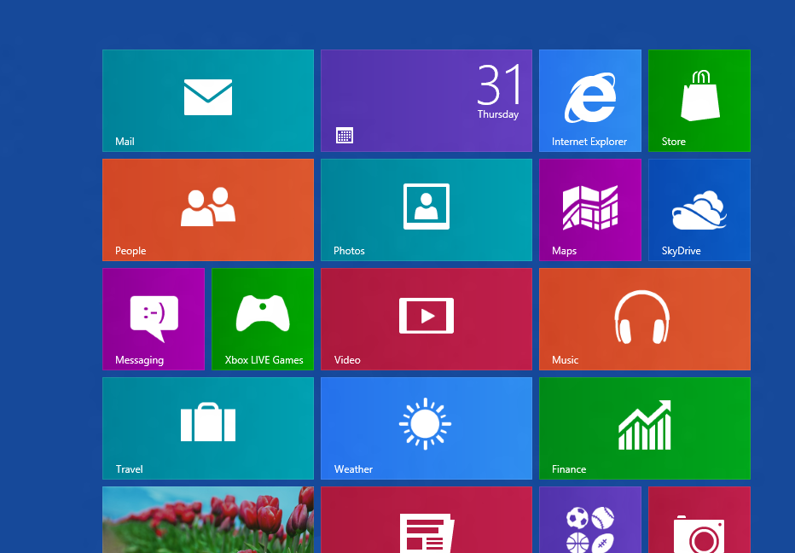Image resolution: width=795 pixels, height=553 pixels.
Task: Open the Mail envelope tile
Action: click(x=208, y=100)
